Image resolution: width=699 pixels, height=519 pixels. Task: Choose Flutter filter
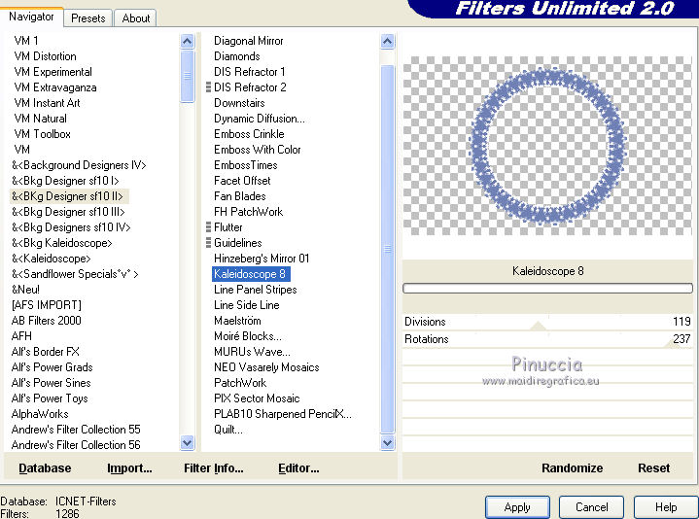pyautogui.click(x=227, y=227)
